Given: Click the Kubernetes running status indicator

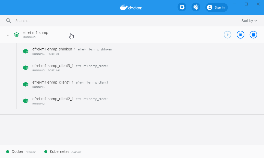Looking at the screenshot, I should (x=46, y=152).
